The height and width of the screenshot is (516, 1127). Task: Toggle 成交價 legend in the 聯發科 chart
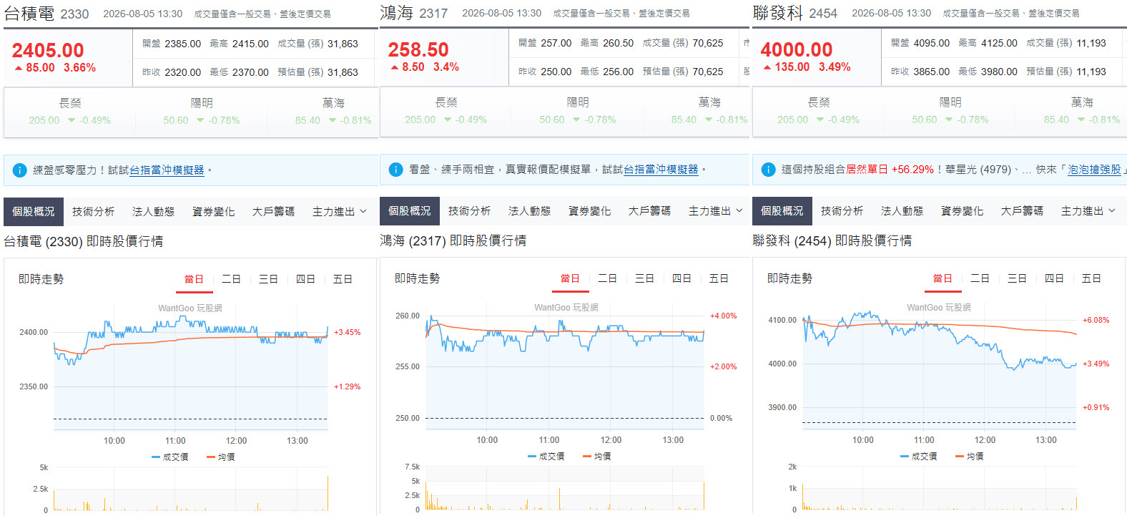[x=919, y=457]
